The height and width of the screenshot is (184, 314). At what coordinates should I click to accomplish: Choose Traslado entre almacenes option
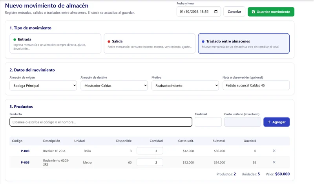point(244,44)
